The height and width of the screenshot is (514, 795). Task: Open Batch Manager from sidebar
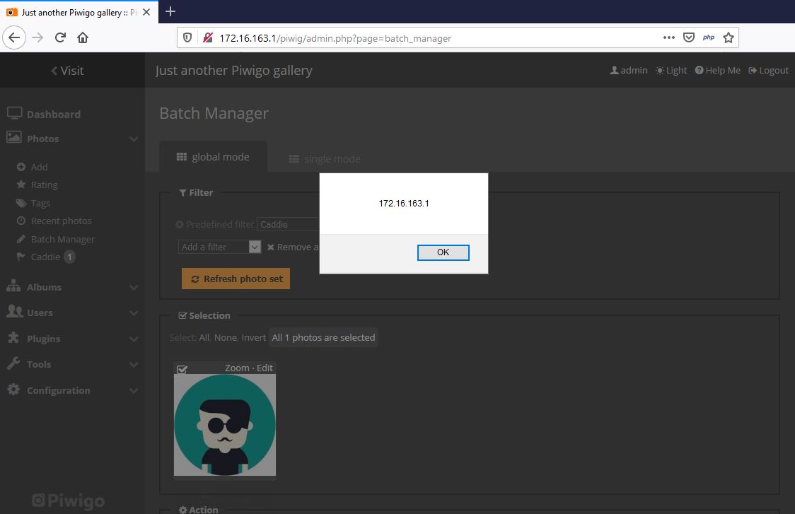[62, 239]
